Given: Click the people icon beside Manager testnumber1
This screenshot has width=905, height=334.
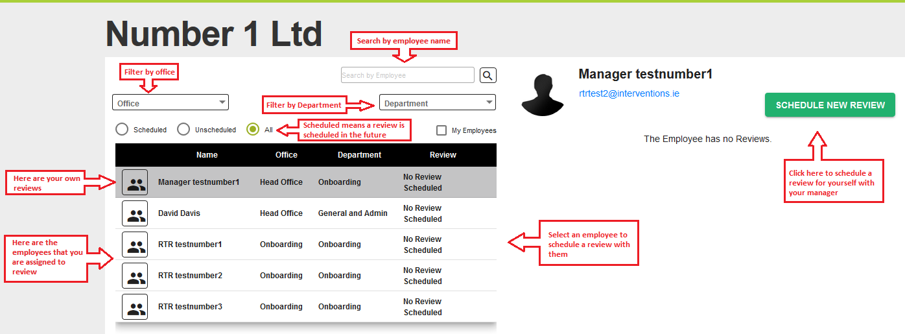Looking at the screenshot, I should tap(135, 182).
